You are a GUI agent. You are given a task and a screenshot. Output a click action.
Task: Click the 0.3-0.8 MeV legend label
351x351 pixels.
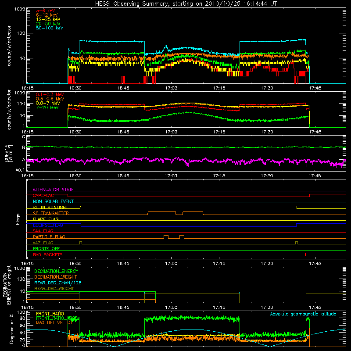pyautogui.click(x=50, y=99)
